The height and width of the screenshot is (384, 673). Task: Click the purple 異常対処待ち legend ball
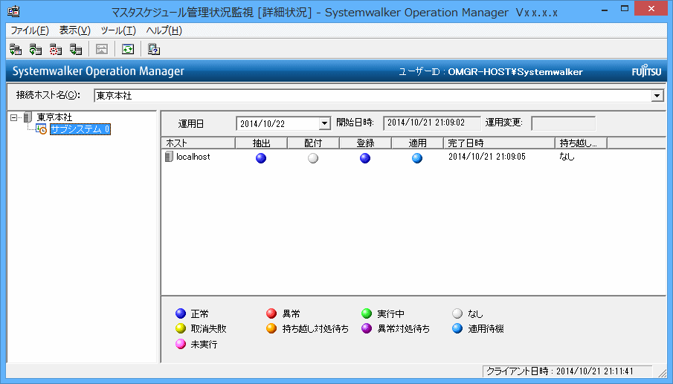[367, 329]
